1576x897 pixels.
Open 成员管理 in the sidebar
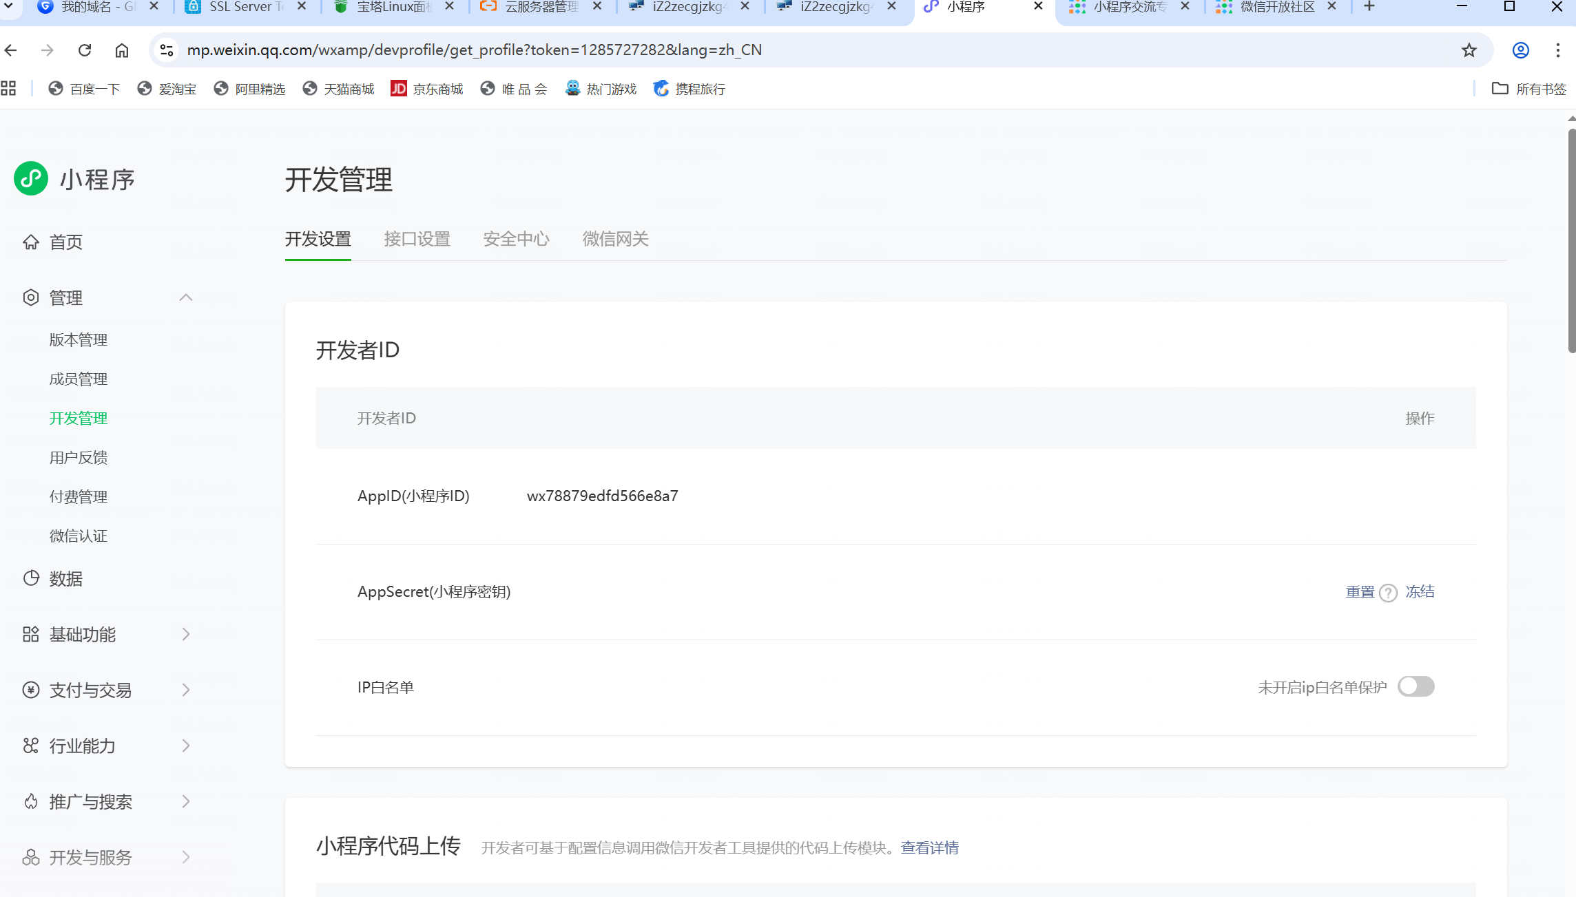tap(79, 379)
